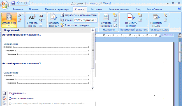Image resolution: width=183 pixels, height=108 pixels.
Task: Toggle ruler button above vertical scrollbar
Action: pyautogui.click(x=180, y=36)
